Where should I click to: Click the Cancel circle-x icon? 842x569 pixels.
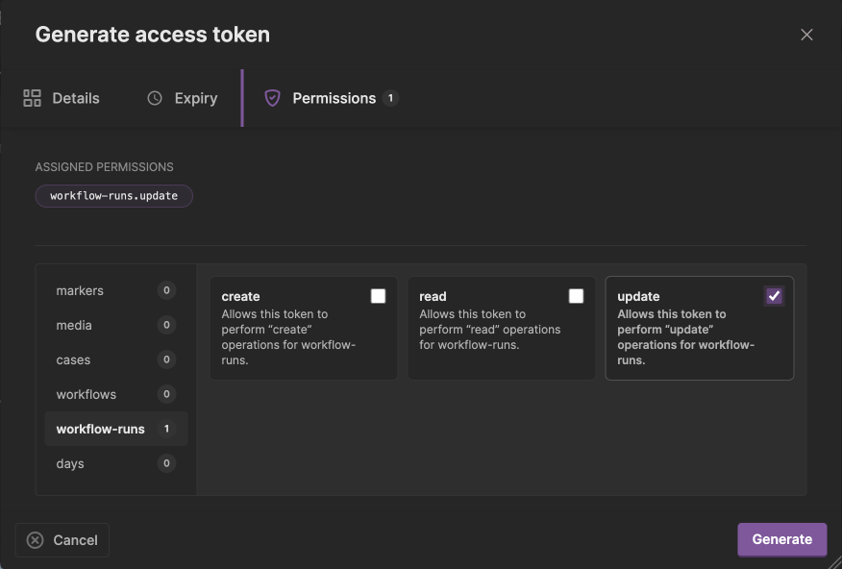click(x=35, y=540)
